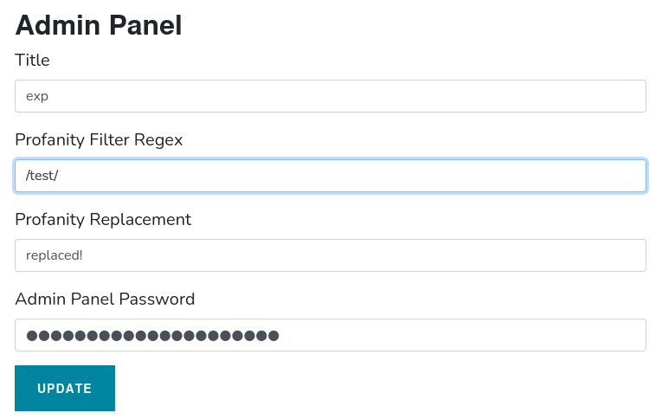Click the UPDATE button
This screenshot has height=419, width=662.
[65, 388]
